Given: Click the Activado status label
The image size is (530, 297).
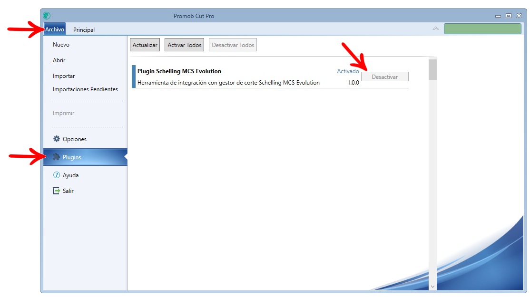Looking at the screenshot, I should point(348,71).
